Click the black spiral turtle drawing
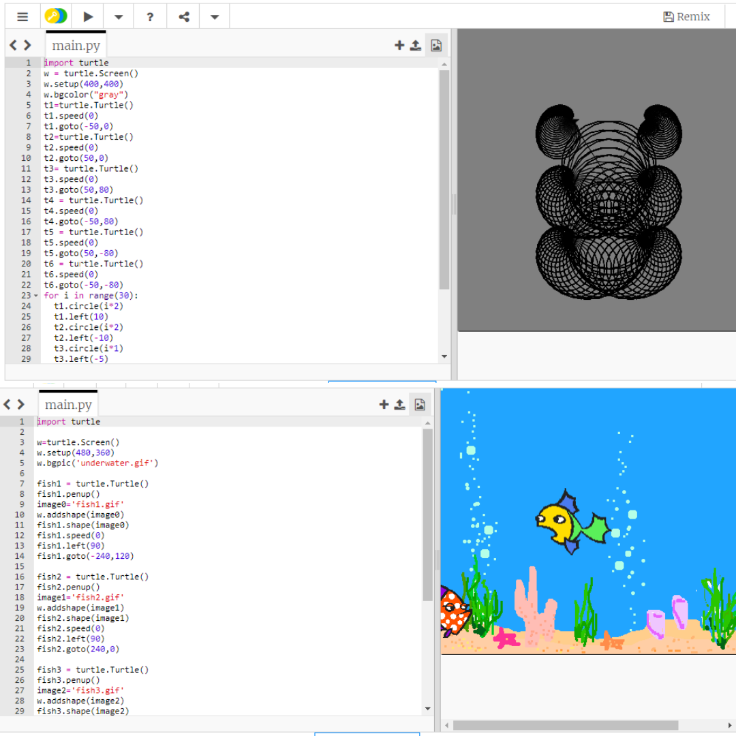The image size is (736, 736). 609,202
